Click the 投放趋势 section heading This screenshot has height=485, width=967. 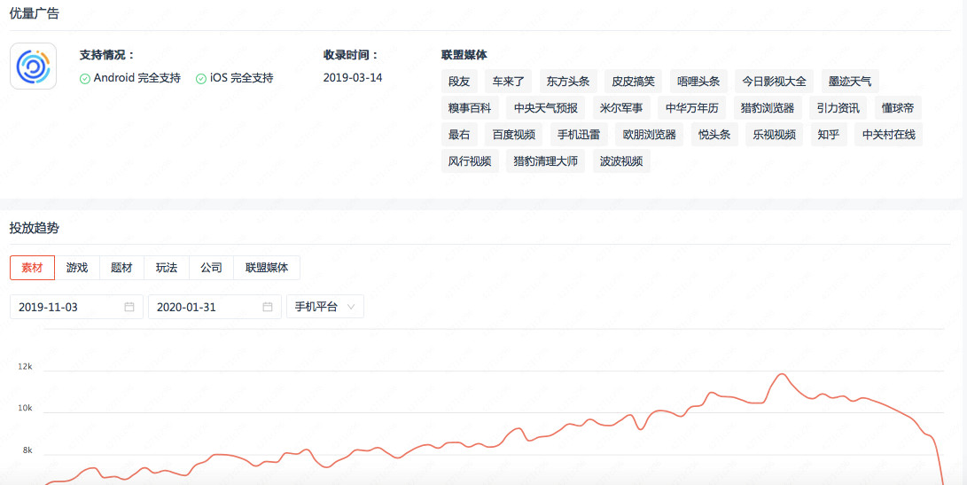[x=35, y=228]
